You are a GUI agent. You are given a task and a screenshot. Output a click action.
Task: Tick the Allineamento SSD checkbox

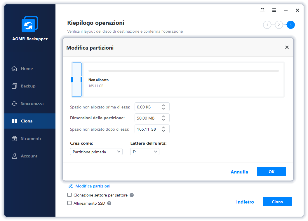pos(69,203)
